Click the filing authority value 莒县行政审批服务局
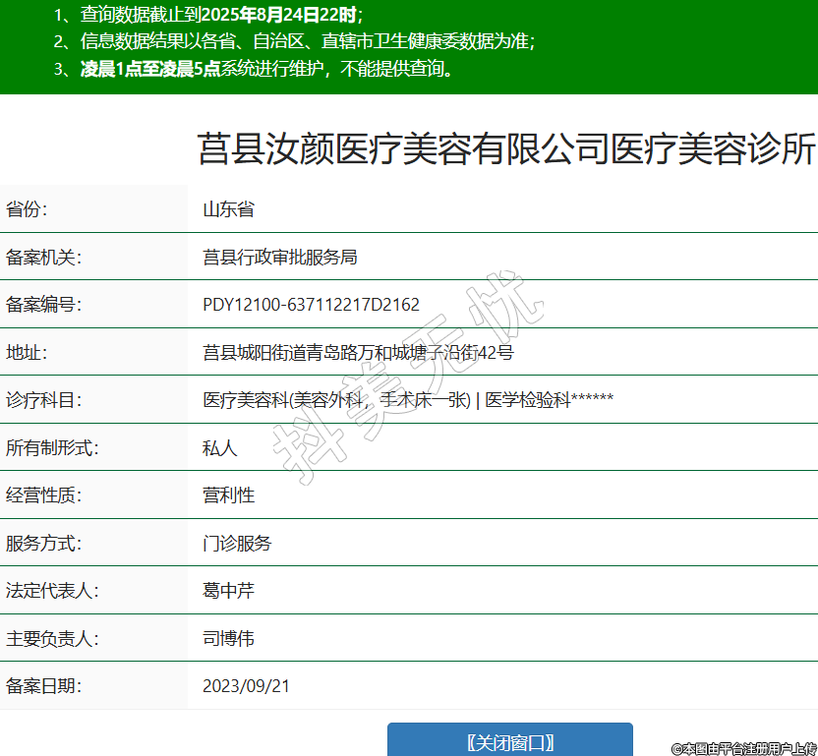Viewport: 818px width, 756px height. click(x=279, y=258)
